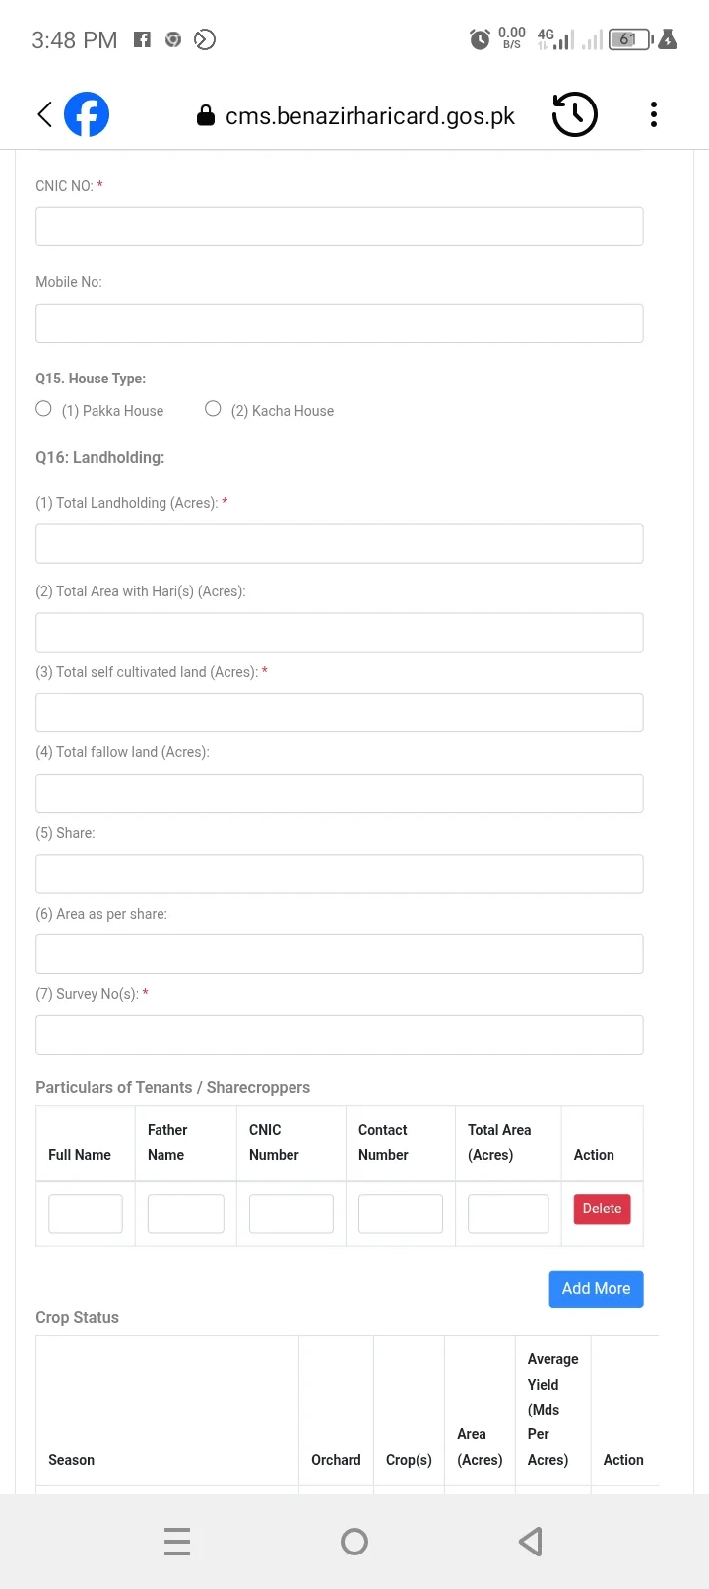The height and width of the screenshot is (1589, 709).
Task: Tap the Android recent apps icon
Action: pos(177,1541)
